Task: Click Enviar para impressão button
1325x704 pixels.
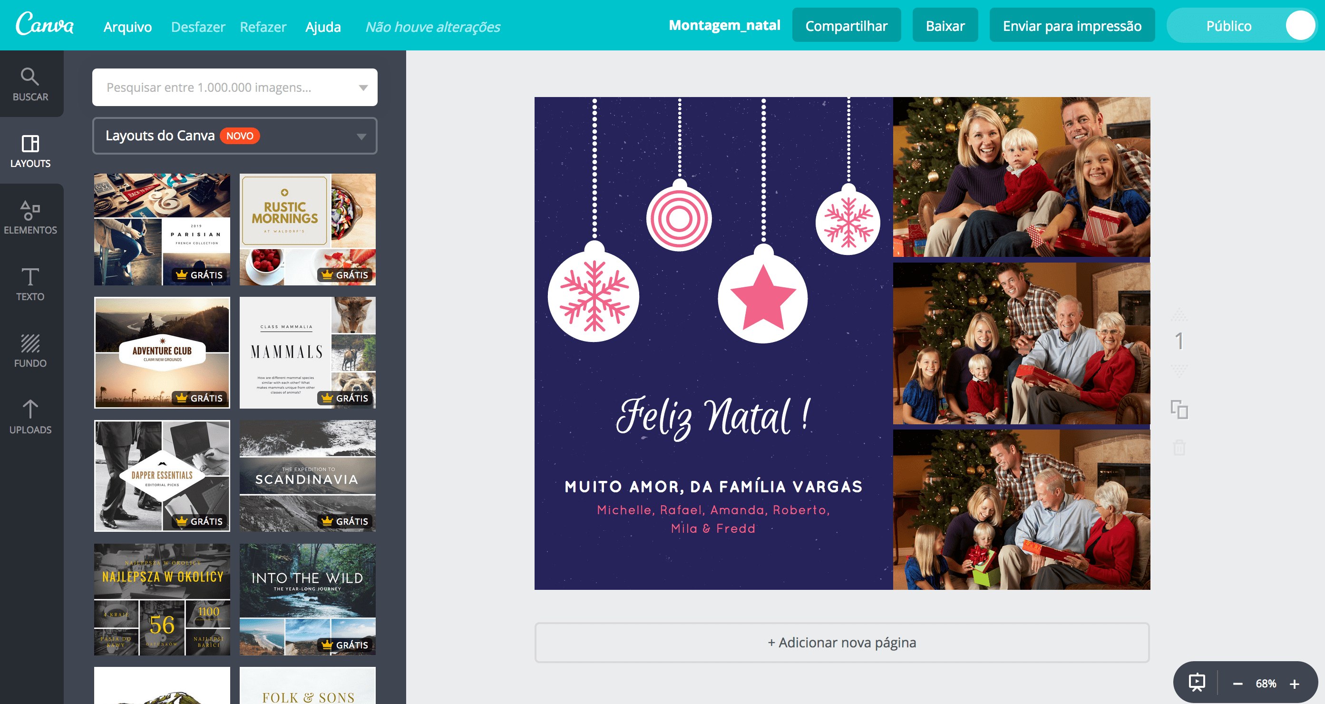Action: tap(1072, 25)
